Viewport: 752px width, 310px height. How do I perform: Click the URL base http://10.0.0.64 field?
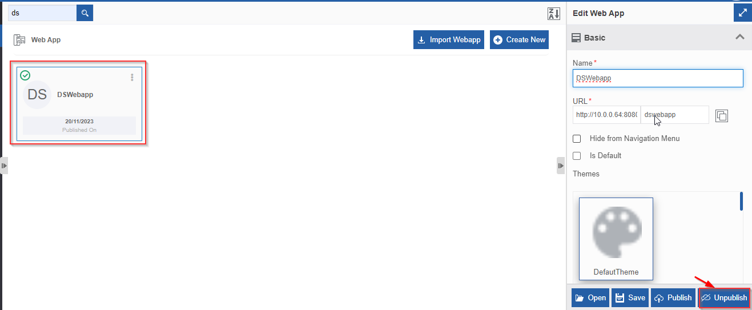[x=606, y=115]
